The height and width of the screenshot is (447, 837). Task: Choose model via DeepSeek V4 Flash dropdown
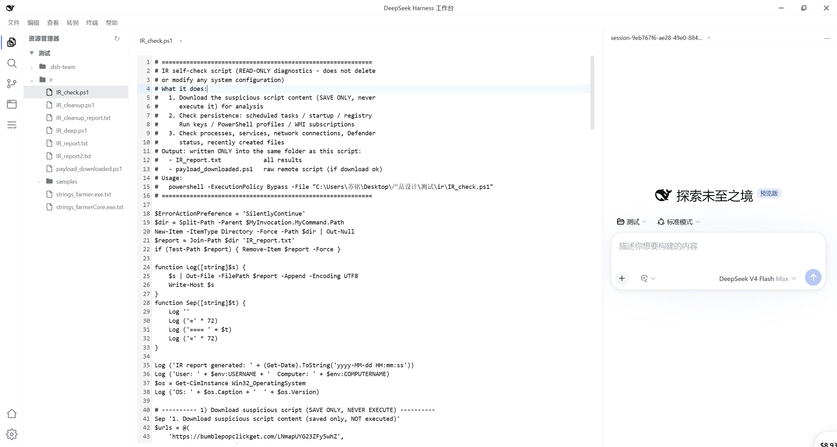pos(758,279)
